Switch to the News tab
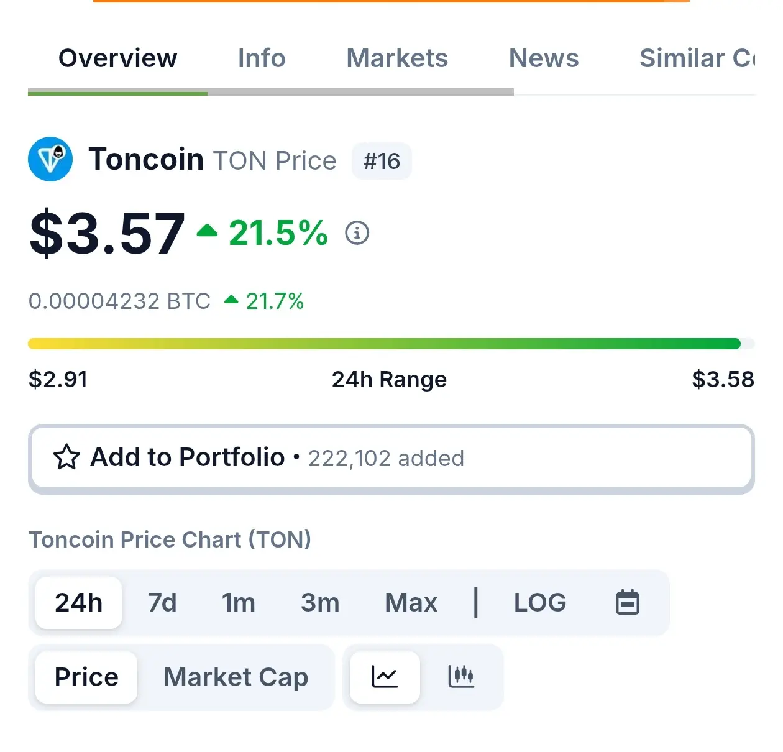This screenshot has width=783, height=752. [x=544, y=58]
